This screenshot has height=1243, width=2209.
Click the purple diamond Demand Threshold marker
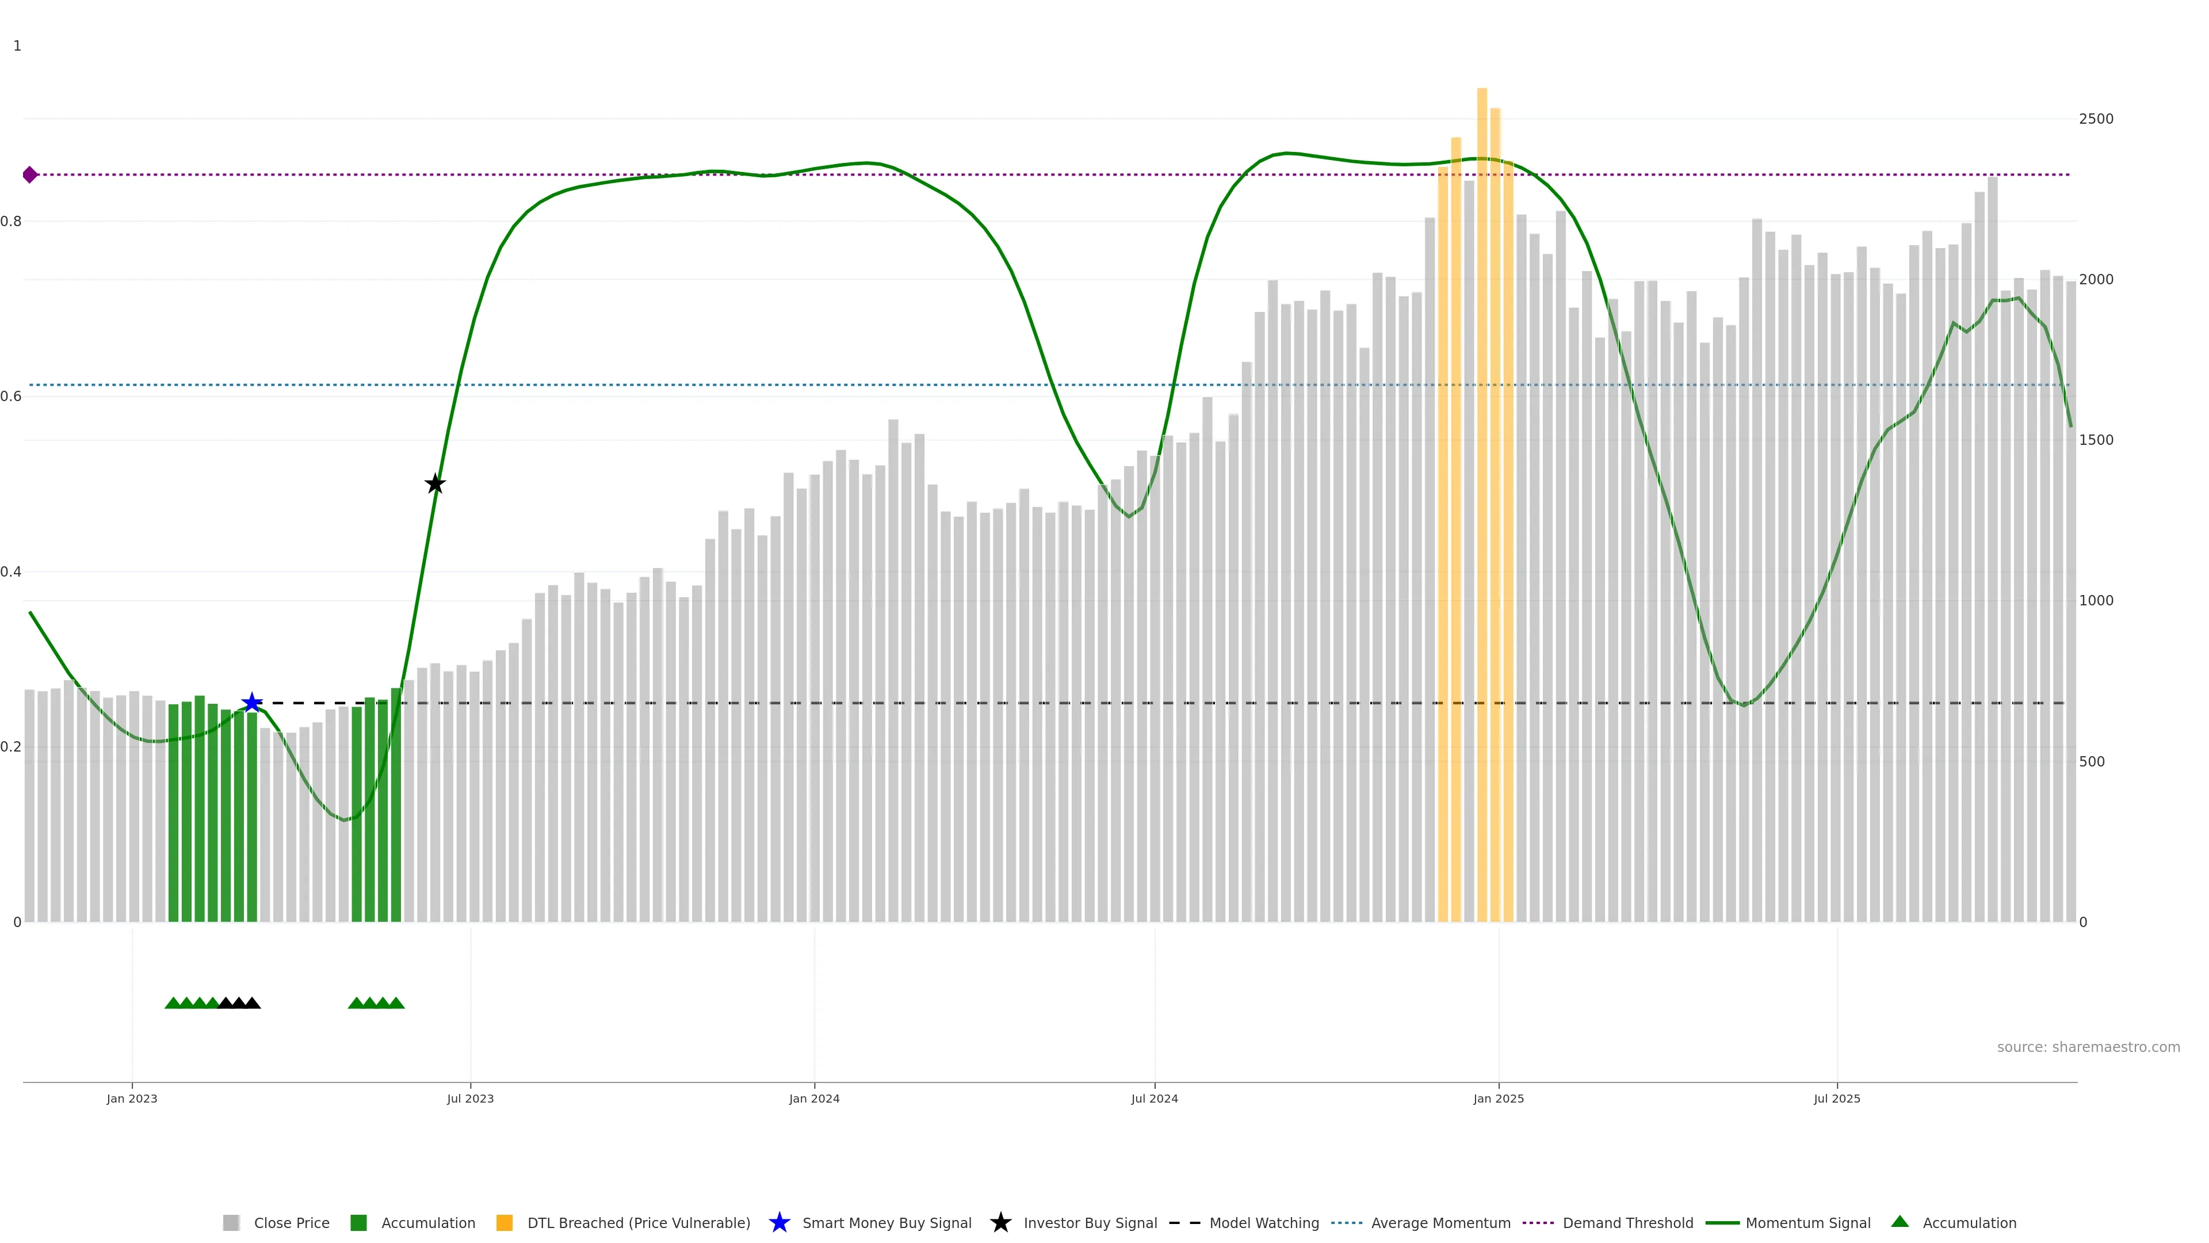[x=30, y=175]
